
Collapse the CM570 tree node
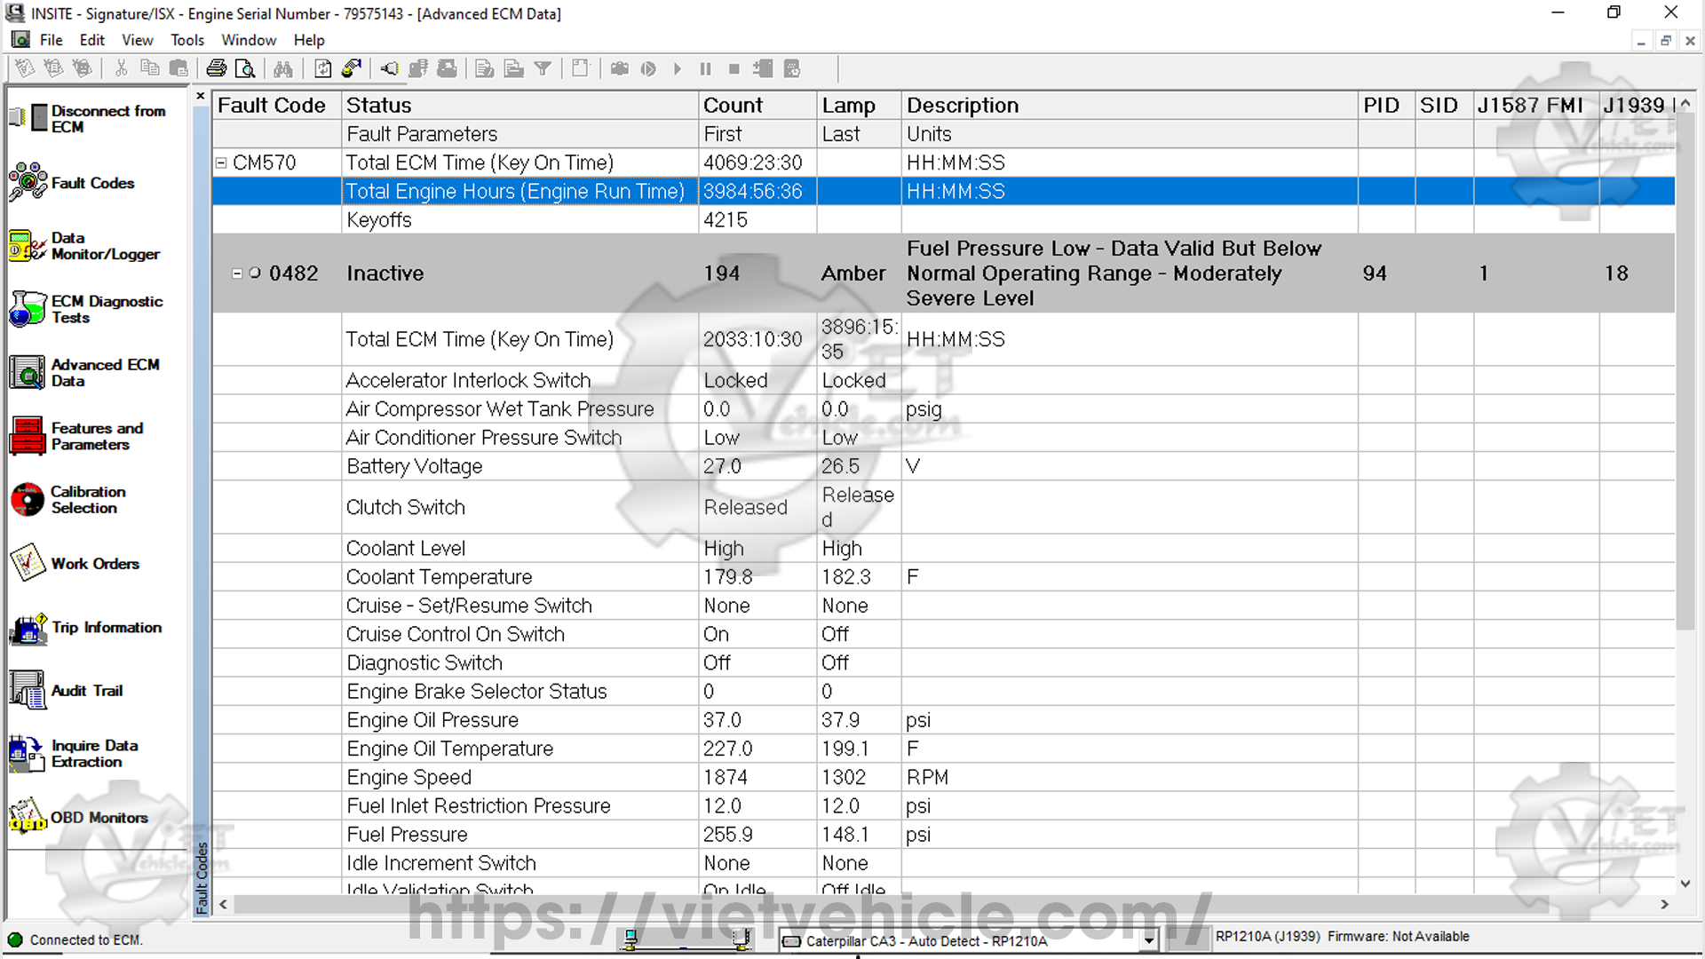click(221, 162)
